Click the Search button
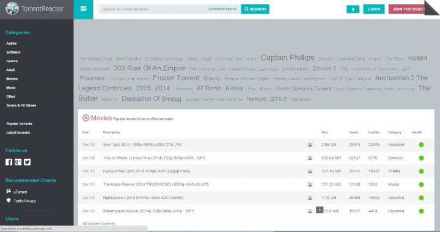The height and width of the screenshot is (232, 440). 255,9
